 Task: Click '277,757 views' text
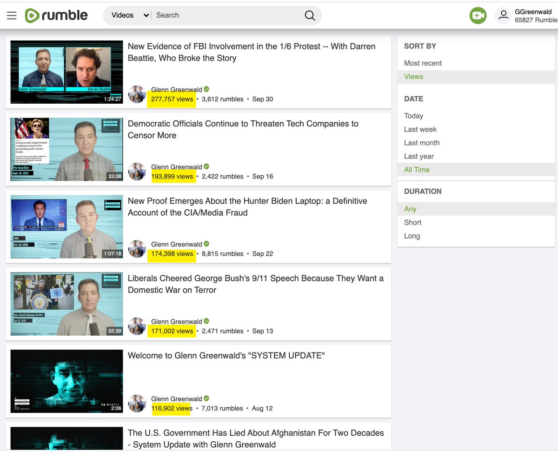point(172,99)
